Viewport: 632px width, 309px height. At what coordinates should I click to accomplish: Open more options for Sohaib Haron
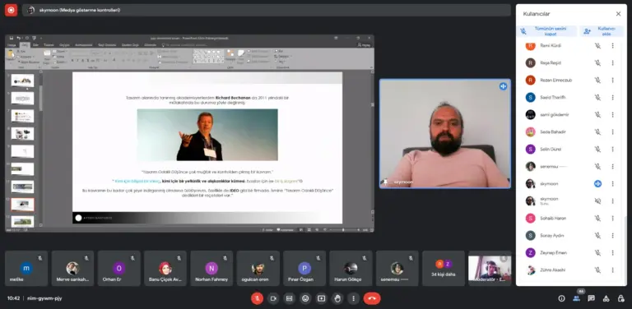point(612,218)
